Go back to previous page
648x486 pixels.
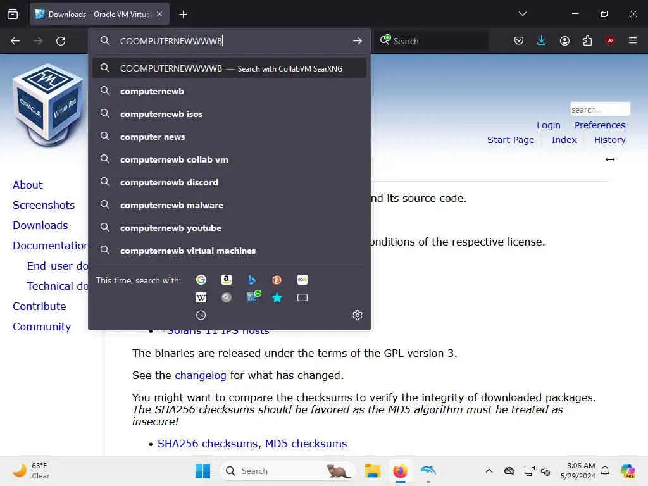[x=15, y=41]
